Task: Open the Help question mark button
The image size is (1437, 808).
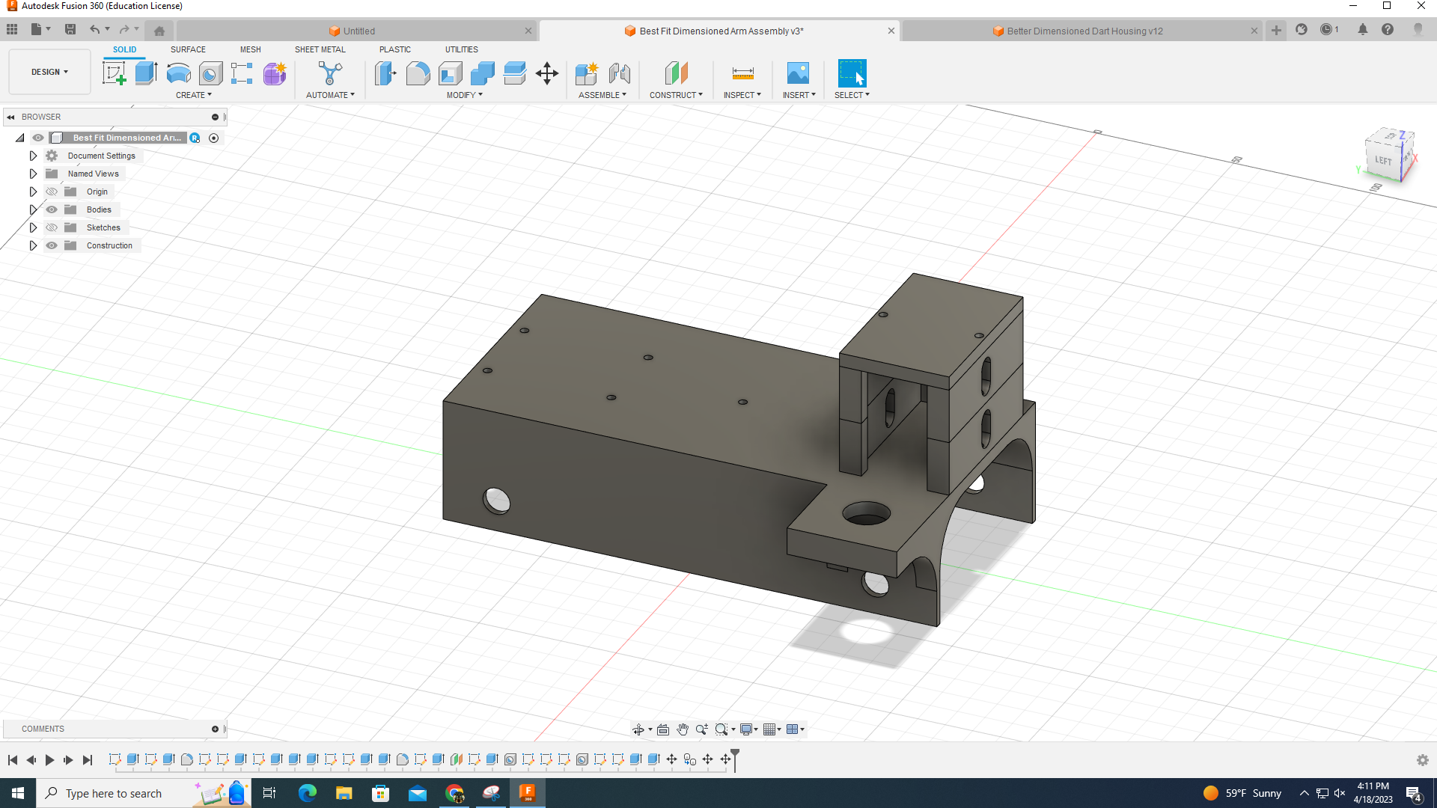Action: pyautogui.click(x=1389, y=29)
